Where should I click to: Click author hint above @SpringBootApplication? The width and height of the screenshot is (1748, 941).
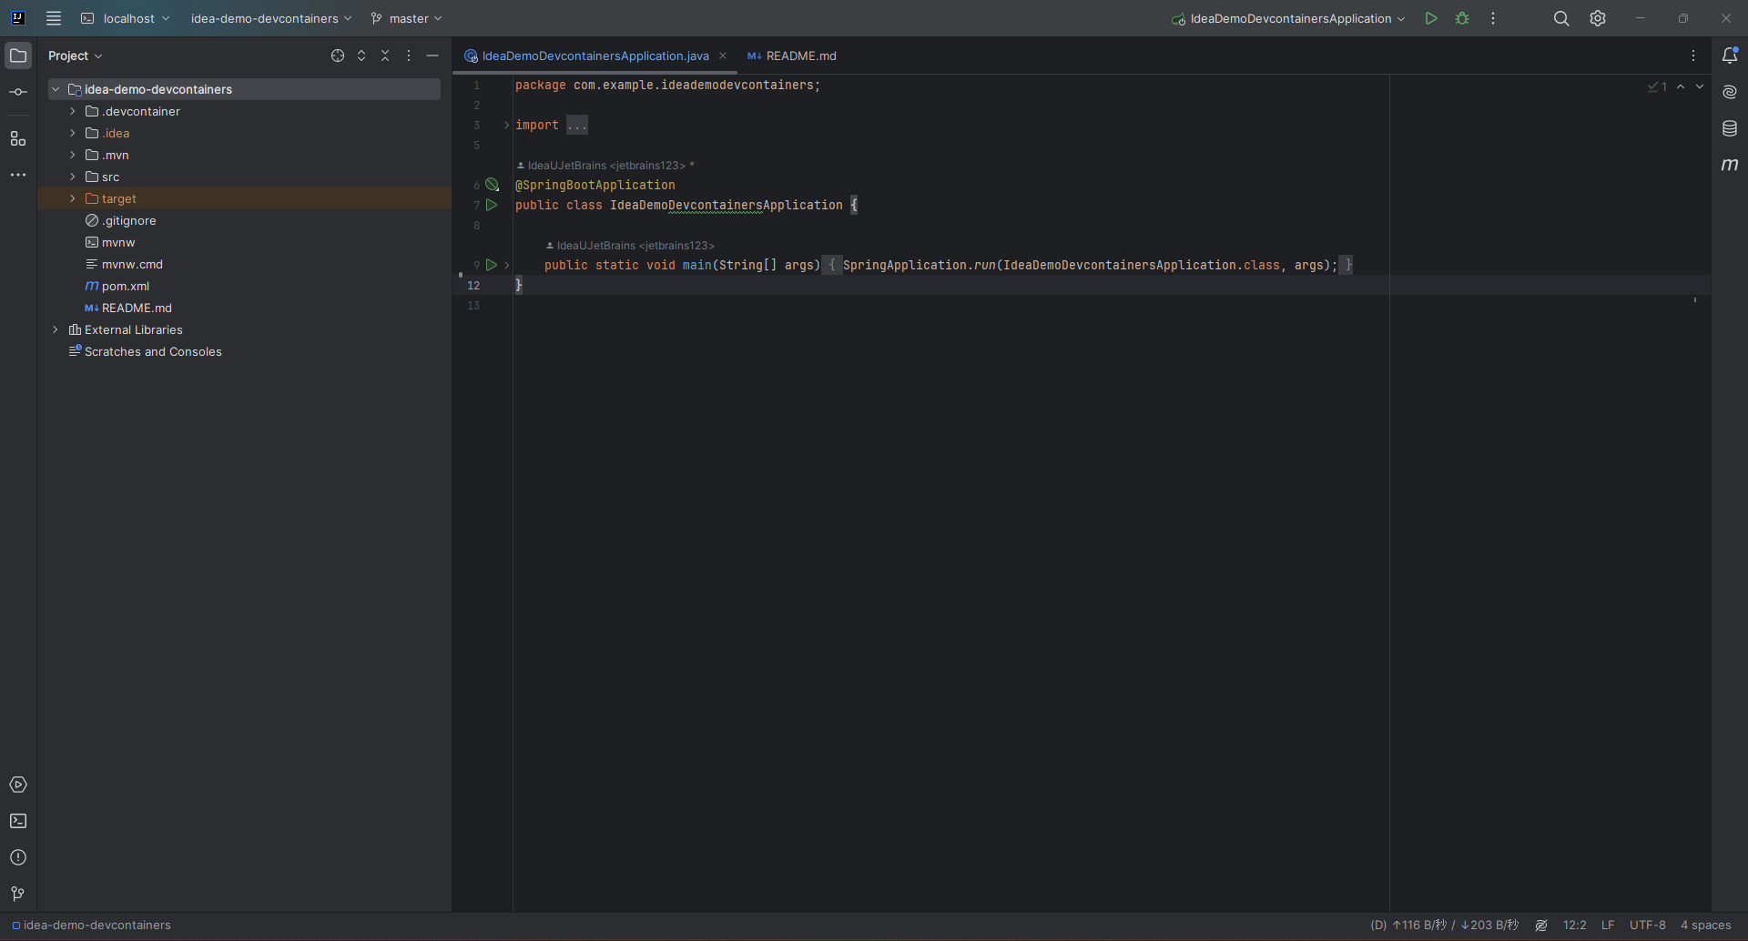click(605, 166)
